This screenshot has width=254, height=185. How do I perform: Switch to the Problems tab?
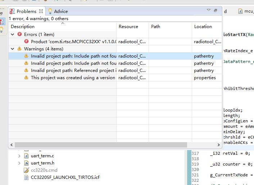[x=26, y=12]
